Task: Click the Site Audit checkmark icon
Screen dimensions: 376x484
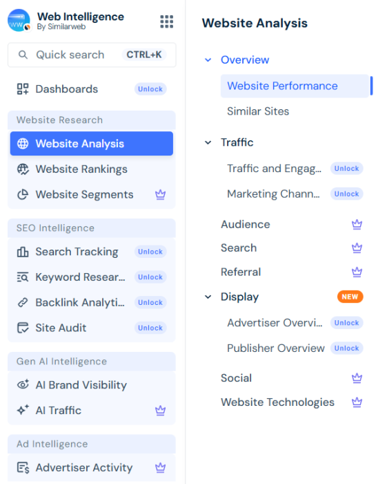Action: [x=23, y=328]
